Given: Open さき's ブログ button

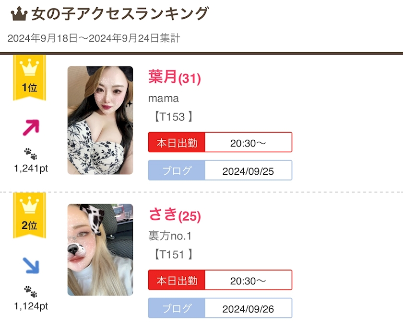Looking at the screenshot, I should click(x=177, y=308).
